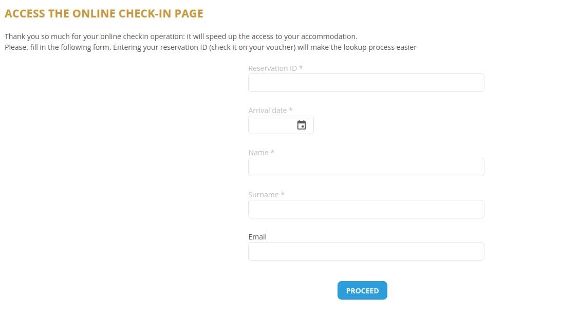This screenshot has height=315, width=579.
Task: Click the required asterisk beside Name
Action: pos(273,153)
